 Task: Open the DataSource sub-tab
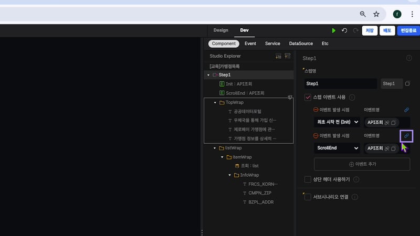point(301,44)
